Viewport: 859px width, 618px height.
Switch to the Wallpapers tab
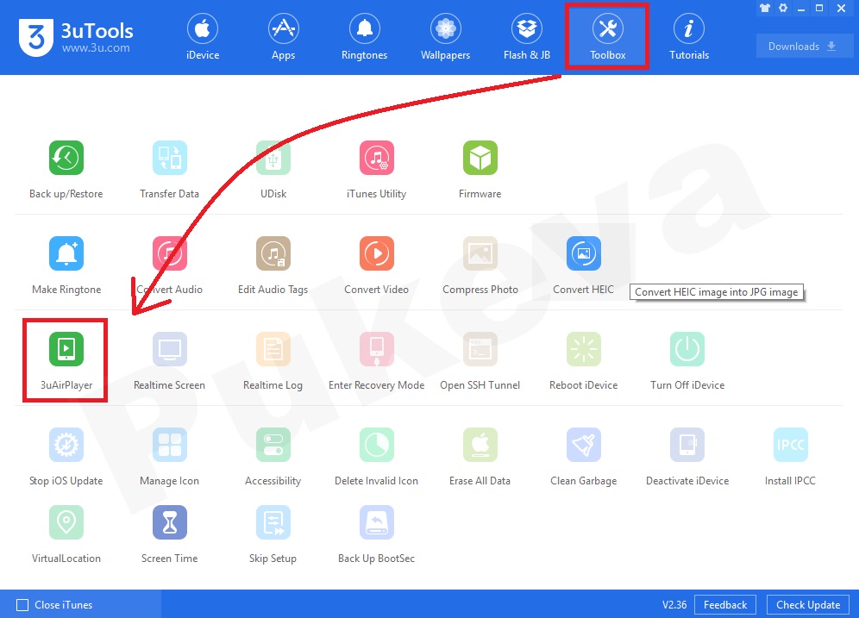pos(445,37)
